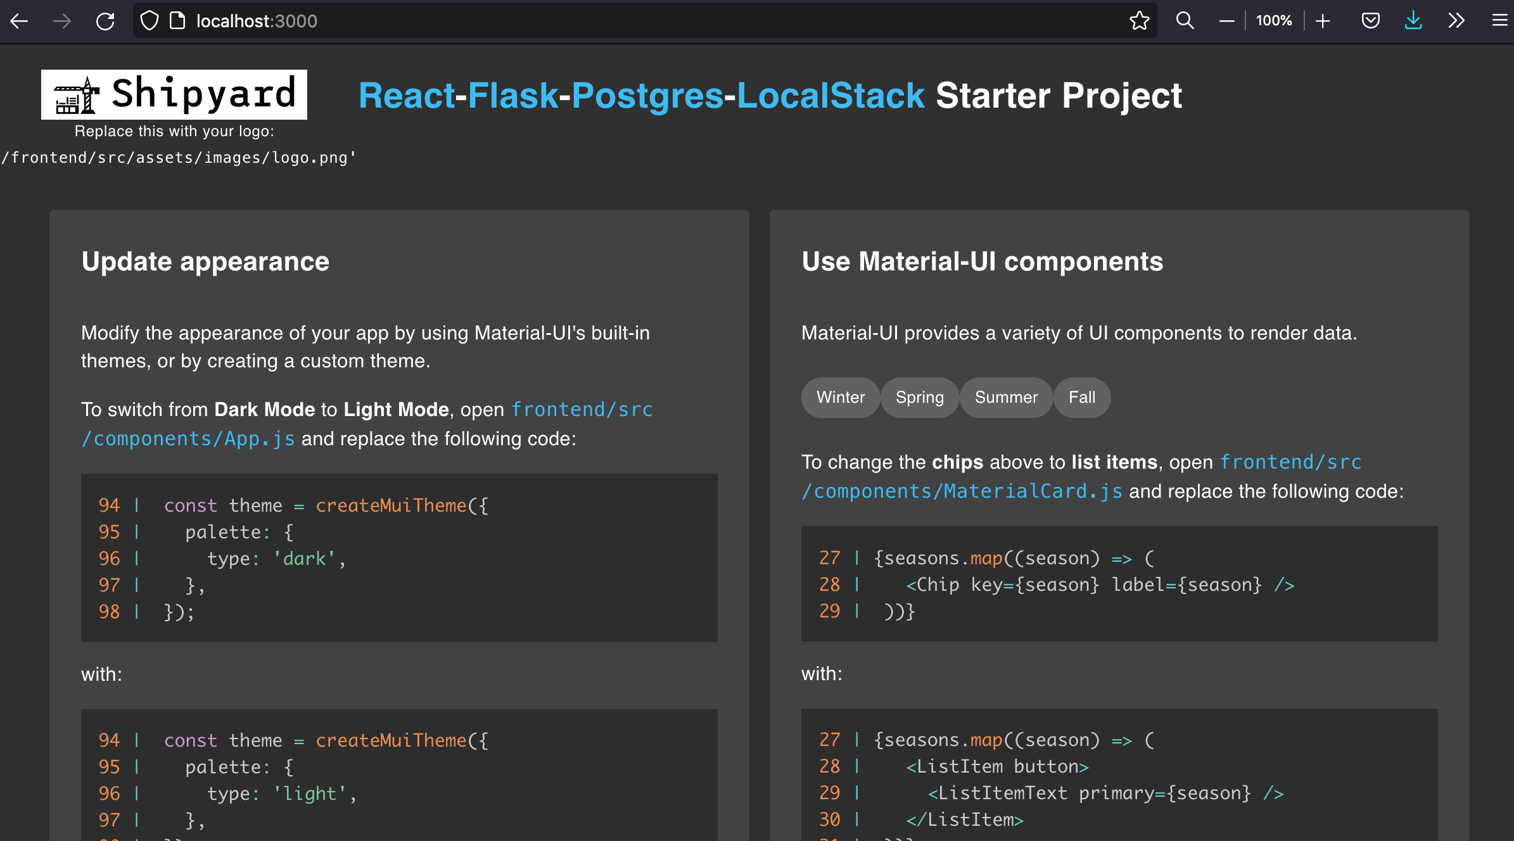Viewport: 1514px width, 841px height.
Task: Zoom in with the plus button
Action: tap(1322, 21)
